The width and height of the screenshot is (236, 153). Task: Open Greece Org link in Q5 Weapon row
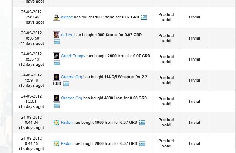[71, 77]
